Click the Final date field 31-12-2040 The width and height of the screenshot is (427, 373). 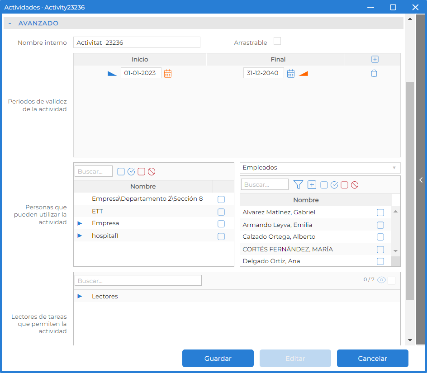[x=264, y=73]
